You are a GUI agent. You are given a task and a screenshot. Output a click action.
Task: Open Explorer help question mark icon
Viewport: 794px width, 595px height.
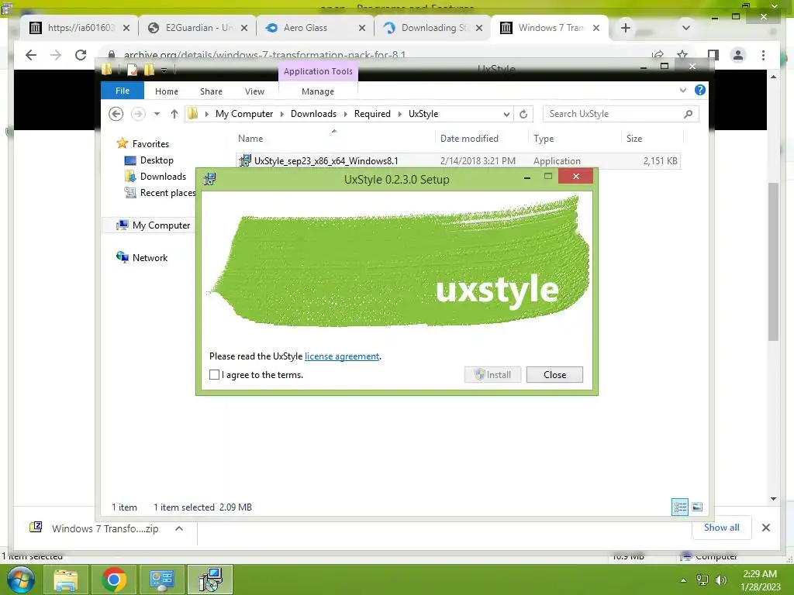point(700,90)
